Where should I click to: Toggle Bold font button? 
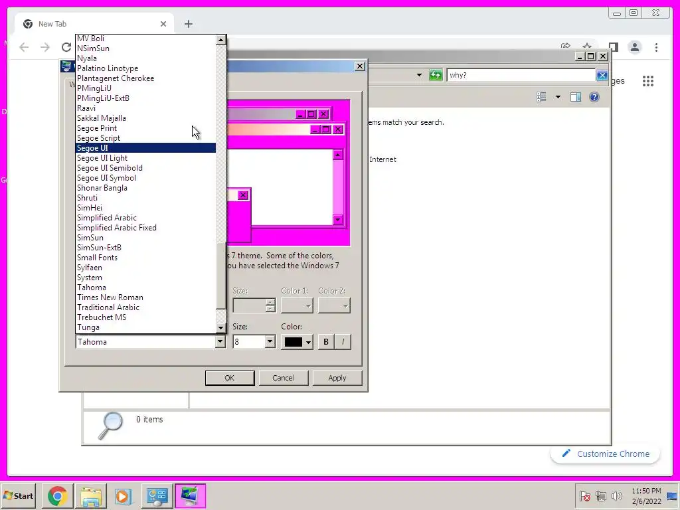(326, 342)
